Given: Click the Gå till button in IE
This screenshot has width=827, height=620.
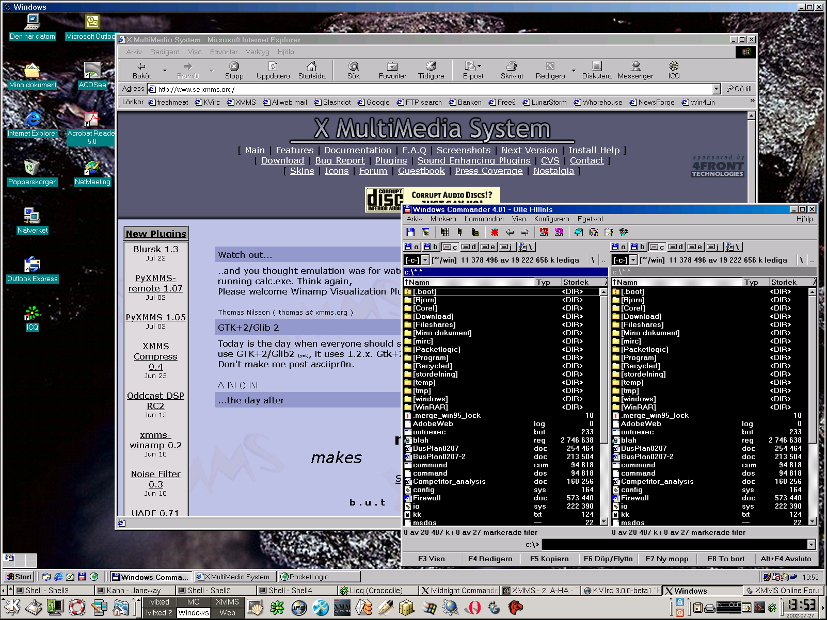Looking at the screenshot, I should 739,89.
